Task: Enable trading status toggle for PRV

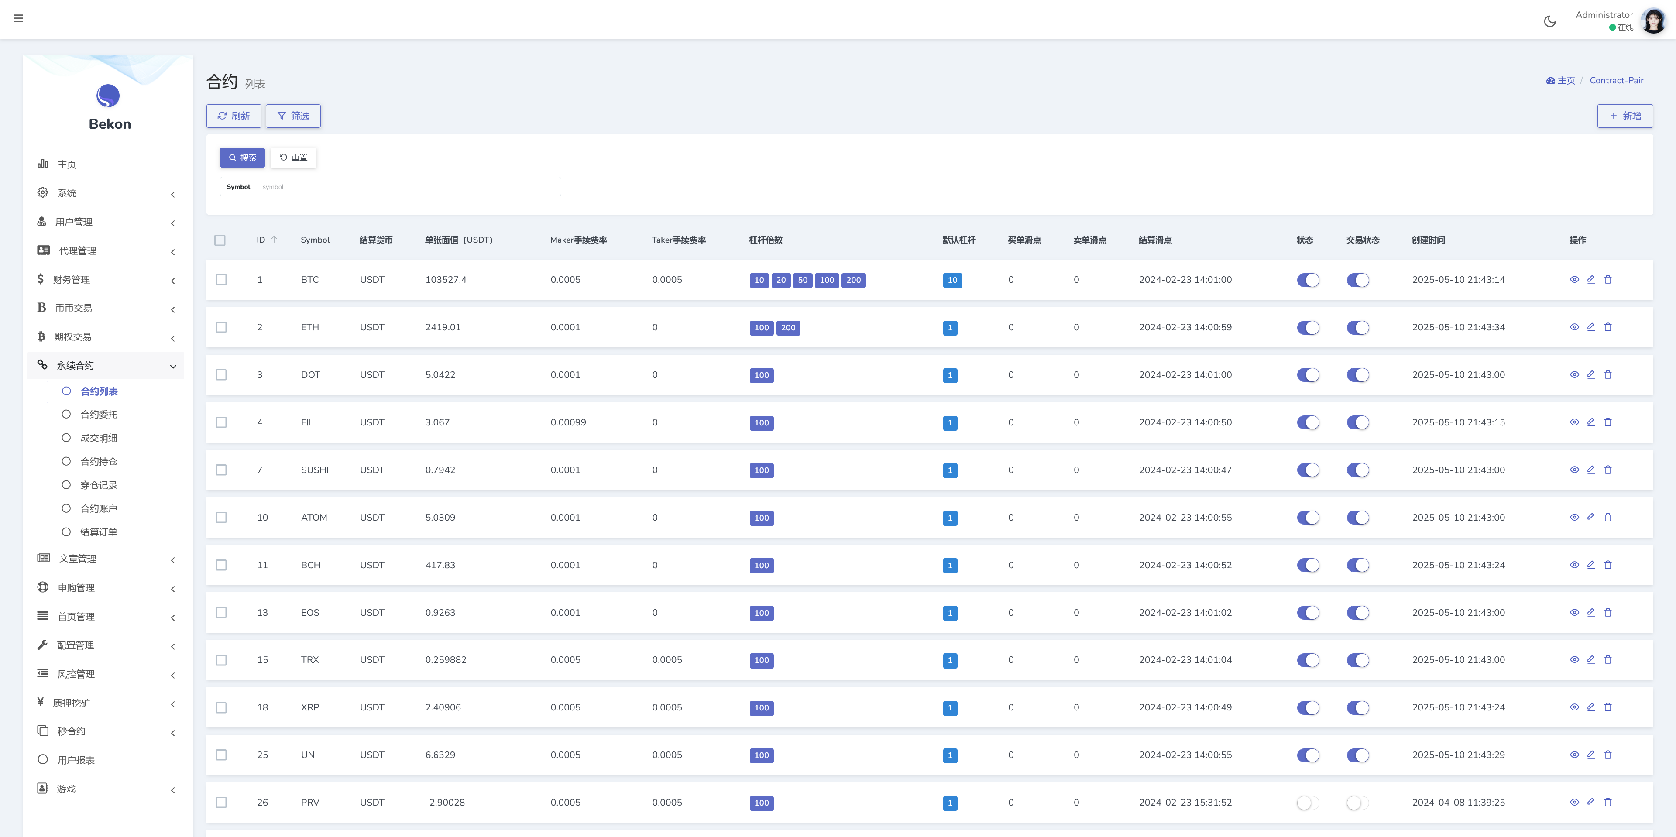Action: tap(1357, 803)
